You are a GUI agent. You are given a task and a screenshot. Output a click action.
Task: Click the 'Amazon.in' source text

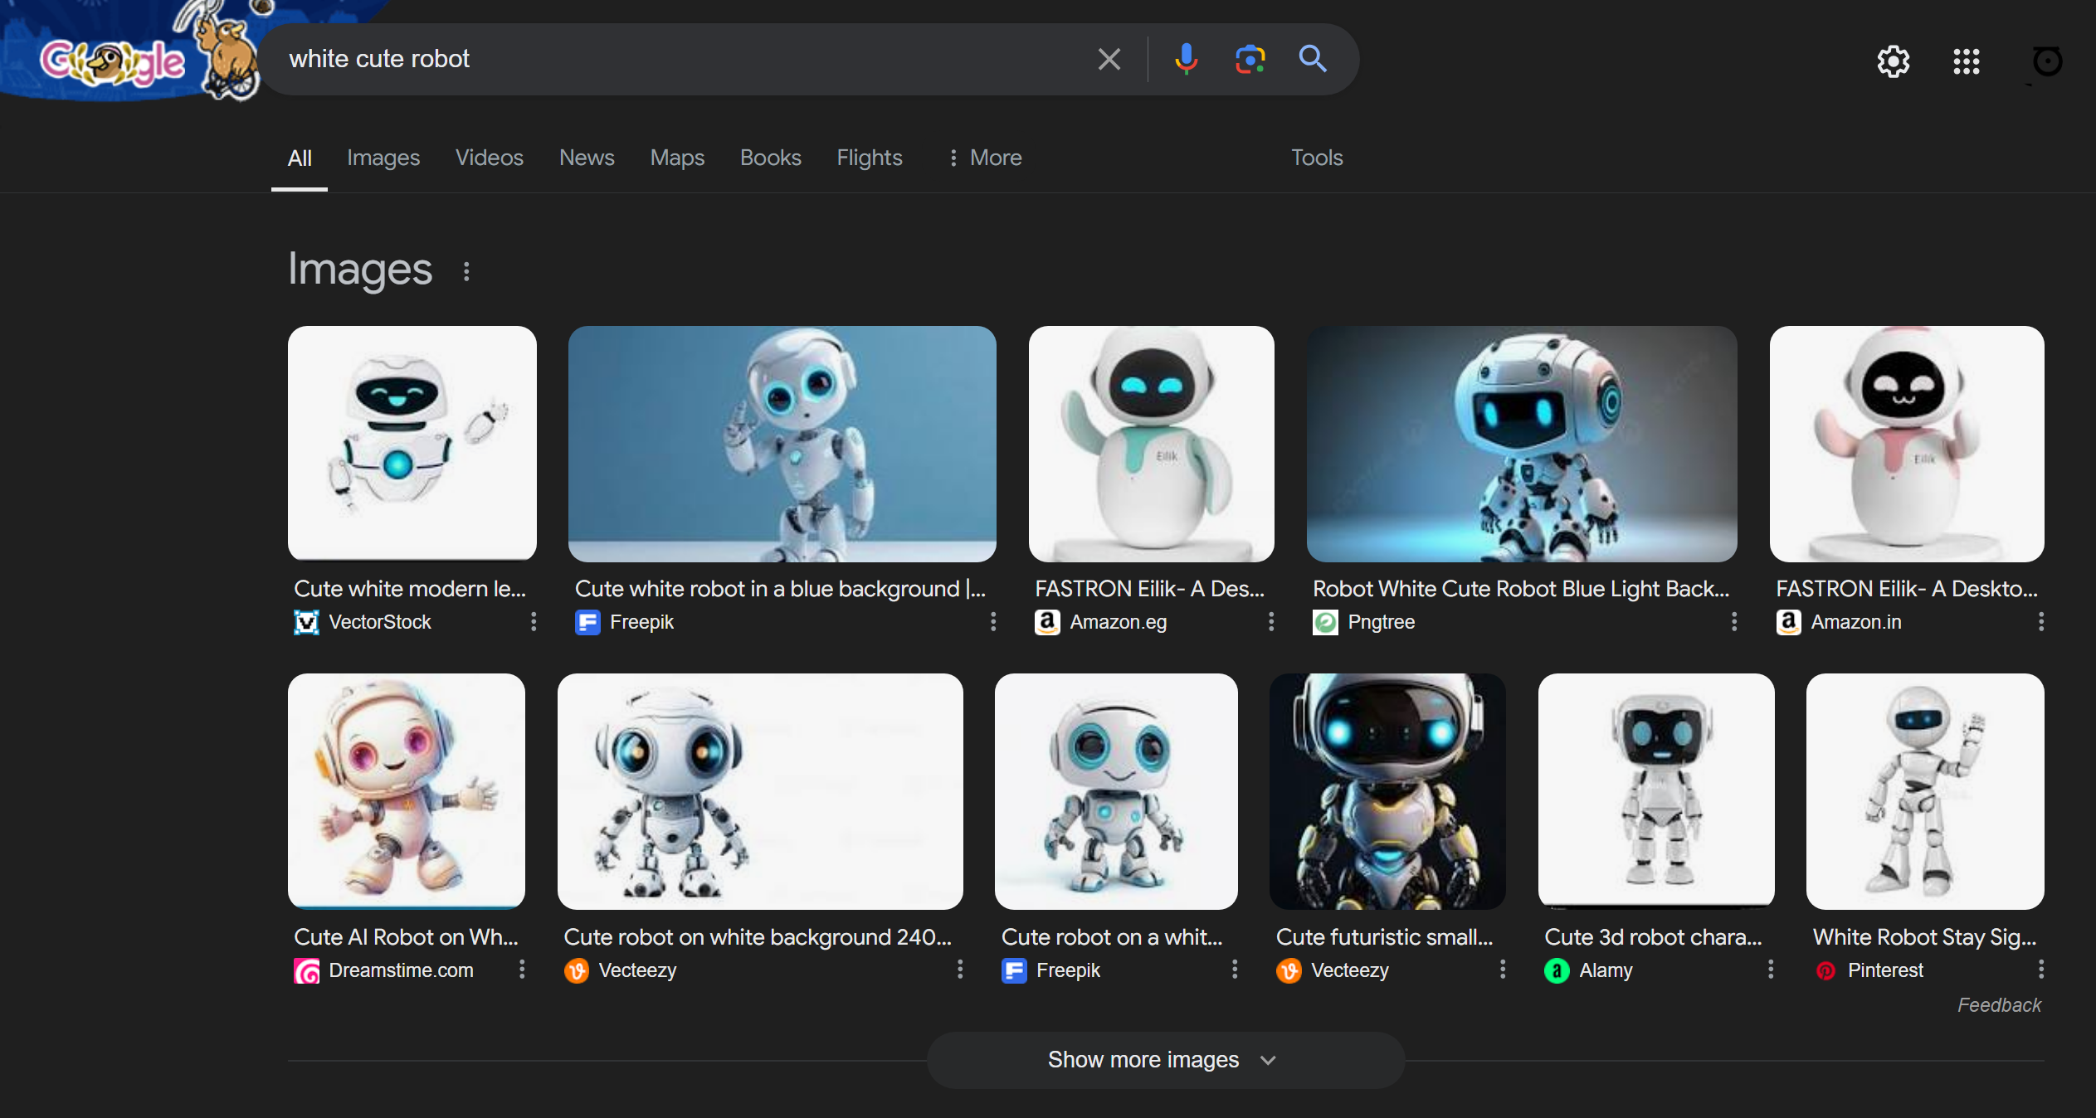[1856, 622]
